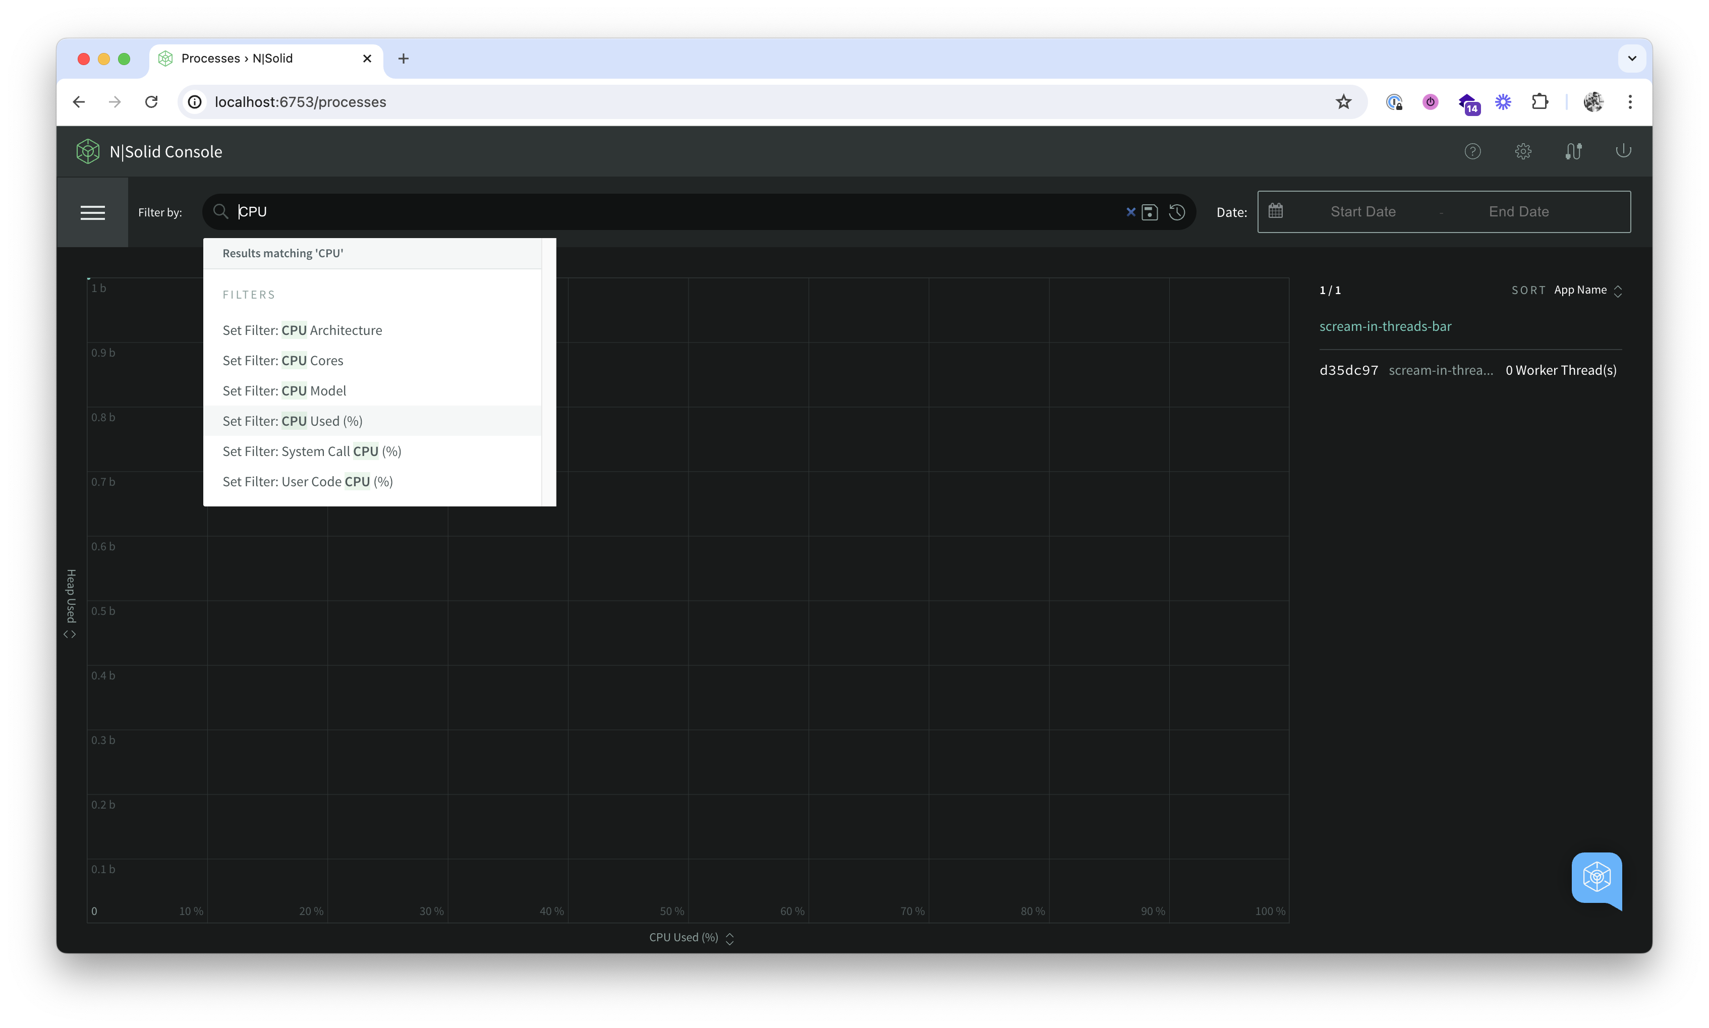Click the Start Date field
The width and height of the screenshot is (1709, 1028).
(x=1362, y=211)
